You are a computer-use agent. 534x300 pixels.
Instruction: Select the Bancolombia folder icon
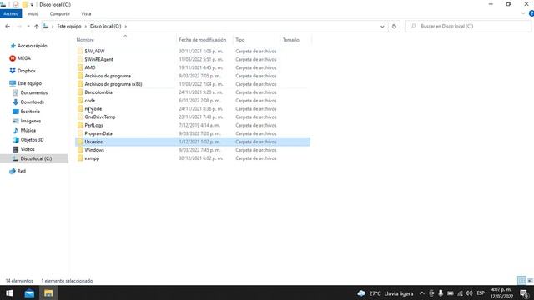80,92
